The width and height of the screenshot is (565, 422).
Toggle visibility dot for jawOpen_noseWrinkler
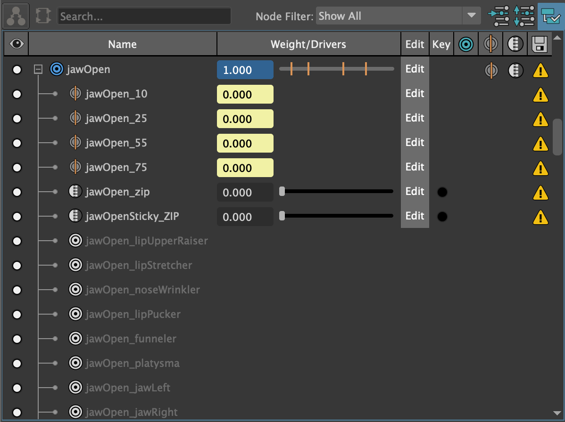click(x=17, y=290)
